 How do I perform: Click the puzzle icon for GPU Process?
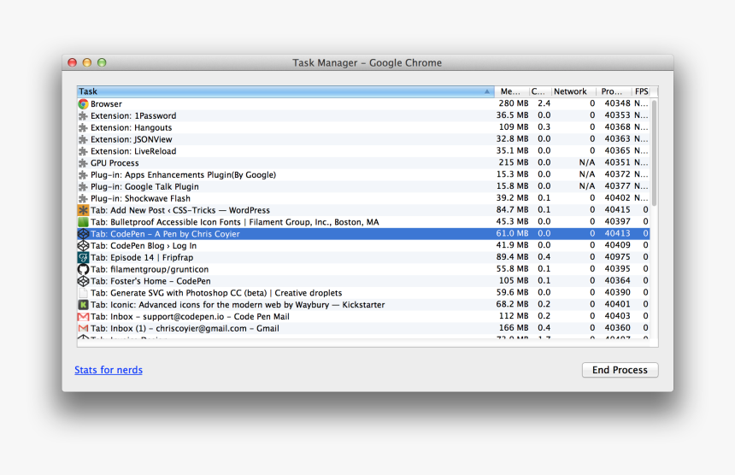coord(83,163)
